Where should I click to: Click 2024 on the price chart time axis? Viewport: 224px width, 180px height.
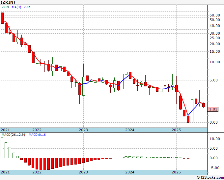tap(130, 130)
